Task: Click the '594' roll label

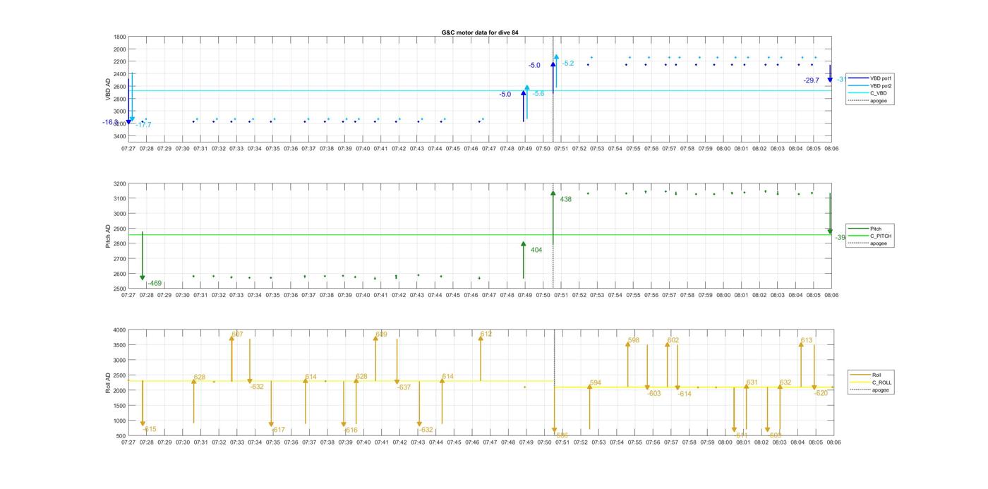Action: click(596, 383)
